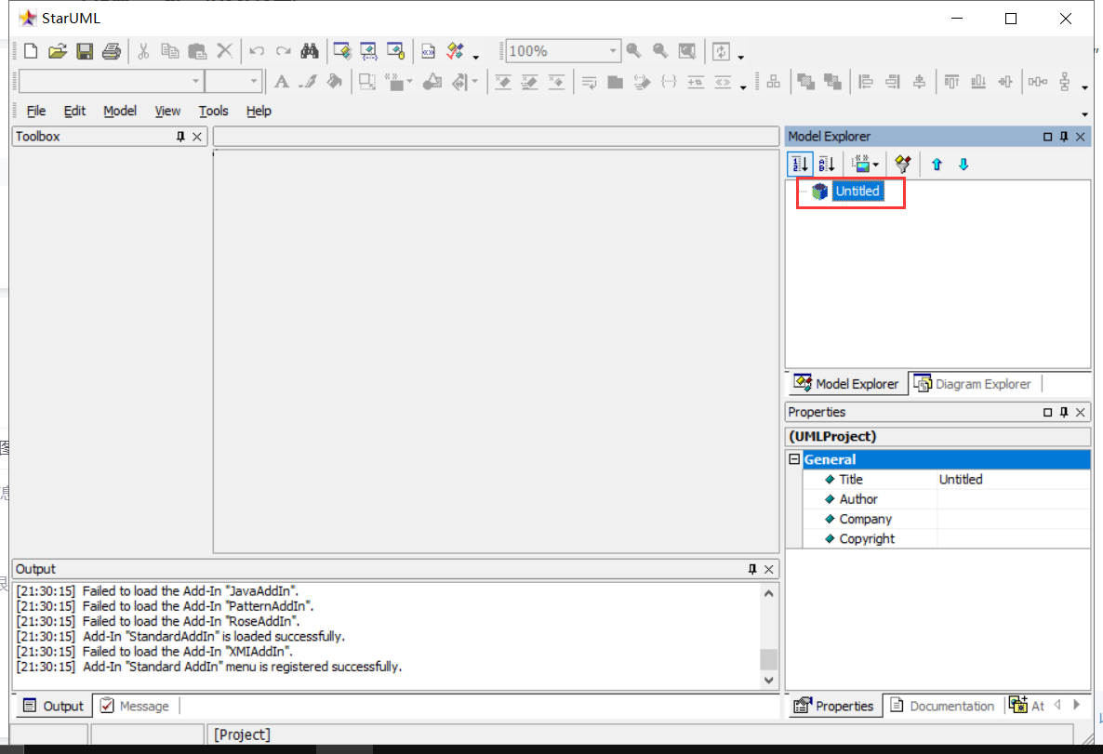
Task: Open the File menu
Action: (x=36, y=112)
